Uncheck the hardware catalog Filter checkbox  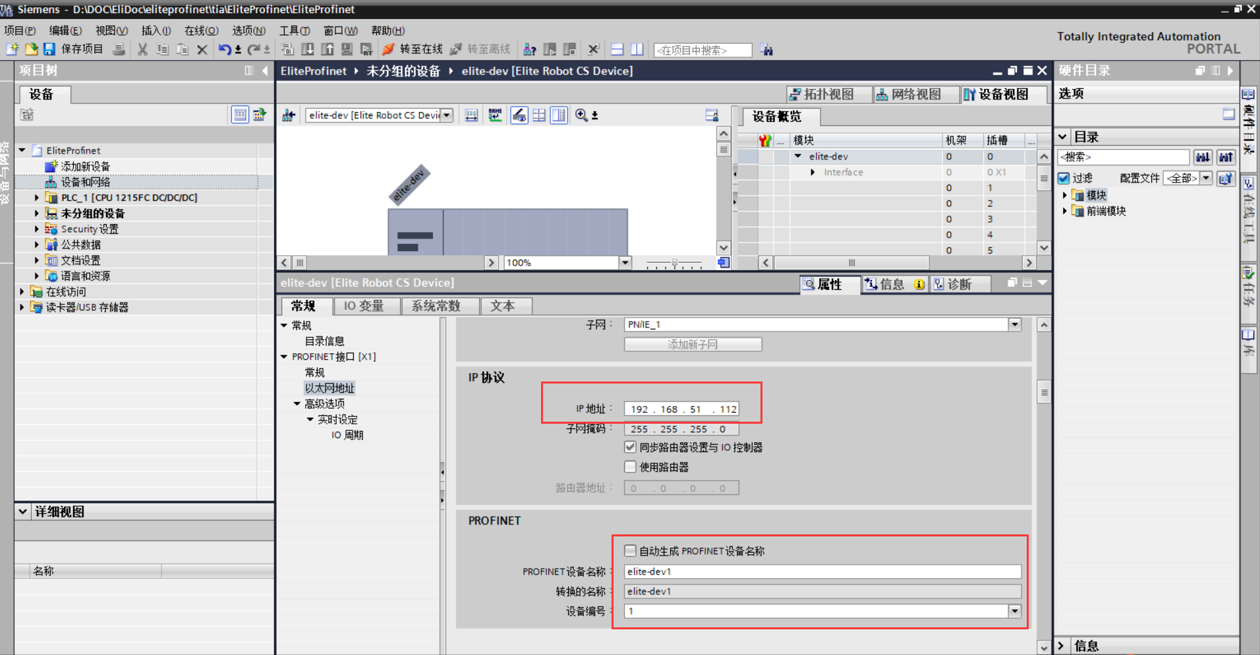pyautogui.click(x=1064, y=178)
